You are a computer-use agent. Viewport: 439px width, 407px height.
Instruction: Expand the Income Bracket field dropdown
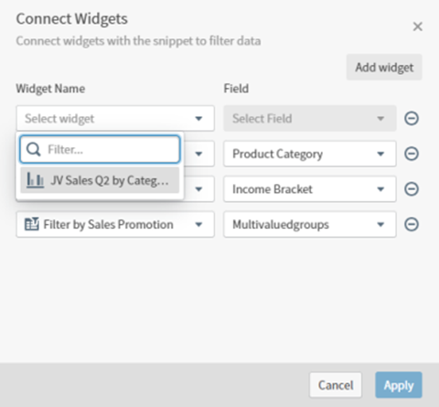pos(310,189)
